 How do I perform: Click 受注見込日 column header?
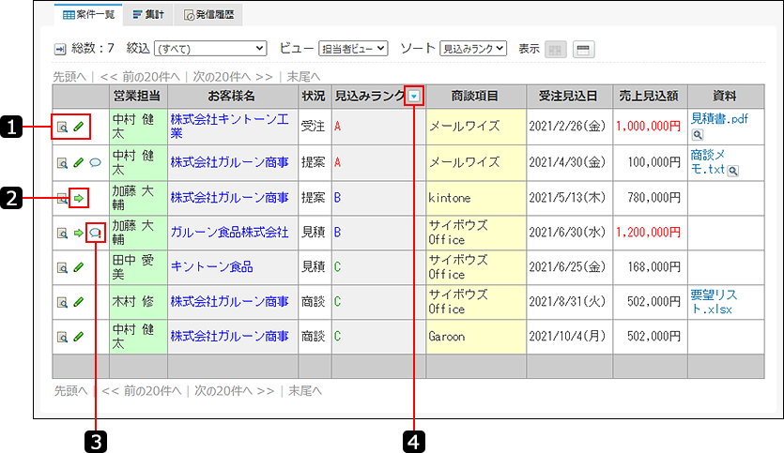tap(569, 97)
